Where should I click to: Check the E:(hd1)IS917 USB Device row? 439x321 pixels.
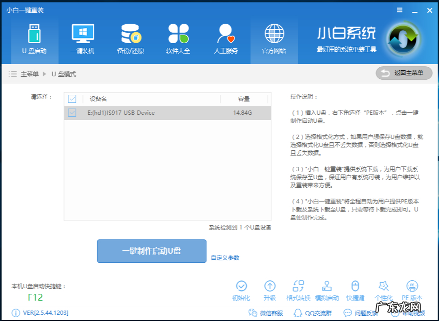(72, 113)
